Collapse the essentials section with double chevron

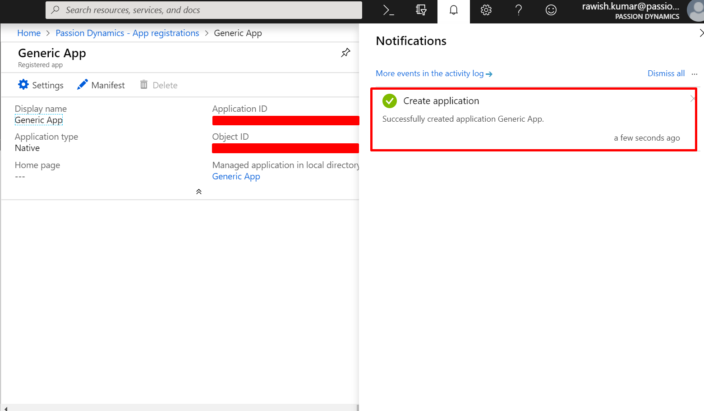(x=199, y=192)
